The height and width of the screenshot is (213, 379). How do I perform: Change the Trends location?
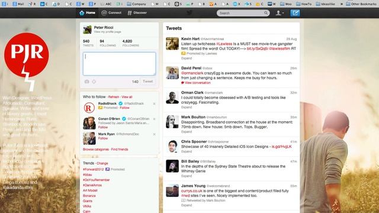(x=102, y=163)
